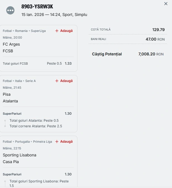Image resolution: width=172 pixels, height=188 pixels.
Task: Open the FC Arges team name
Action: 11,44
